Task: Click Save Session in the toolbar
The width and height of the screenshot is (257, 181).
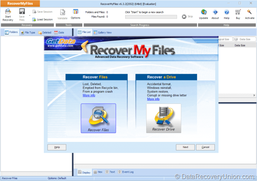Action: pyautogui.click(x=43, y=12)
